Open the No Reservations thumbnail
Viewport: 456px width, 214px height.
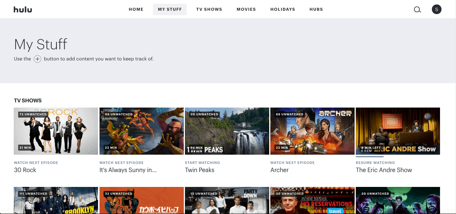[312, 200]
